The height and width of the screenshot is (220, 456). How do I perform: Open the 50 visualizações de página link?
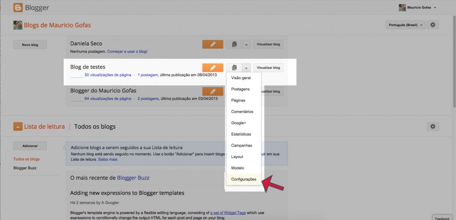(x=108, y=75)
